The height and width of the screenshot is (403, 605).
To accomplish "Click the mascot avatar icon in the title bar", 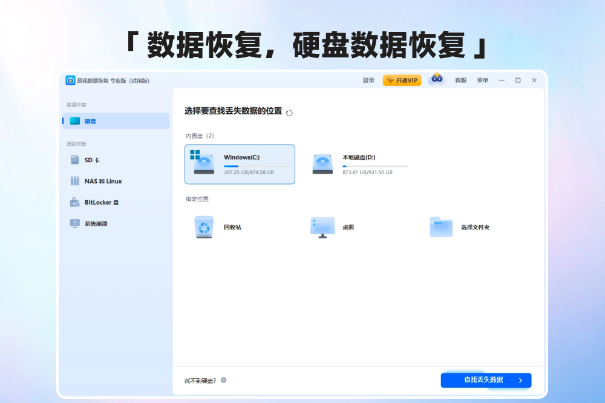I will click(x=436, y=80).
